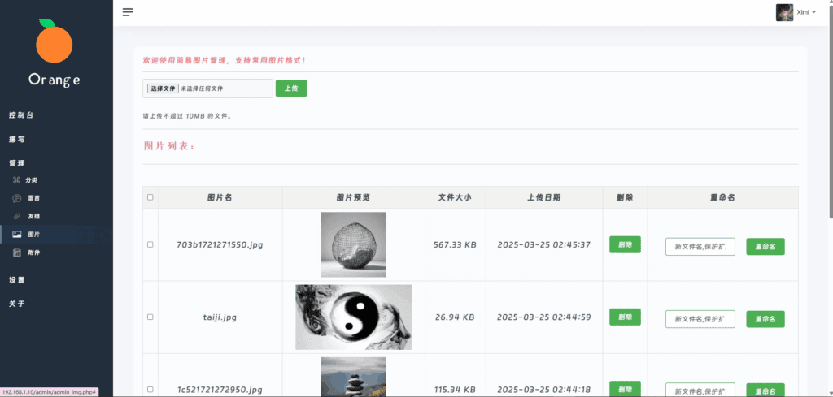This screenshot has height=397, width=833.
Task: Click 重命名 rename button for taiji.jpg
Action: [765, 319]
